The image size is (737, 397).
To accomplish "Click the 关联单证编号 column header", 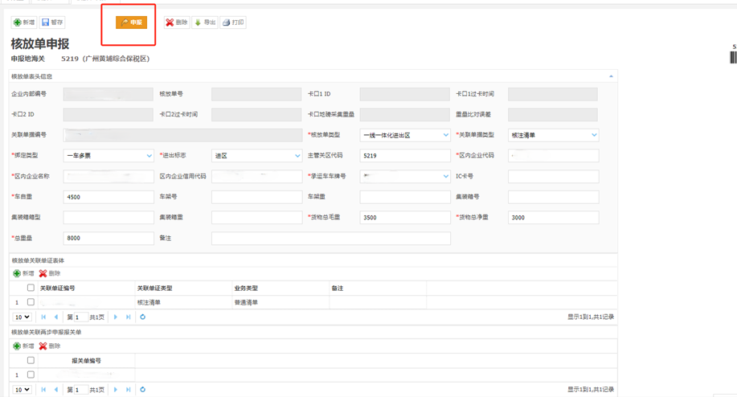I will (x=87, y=288).
